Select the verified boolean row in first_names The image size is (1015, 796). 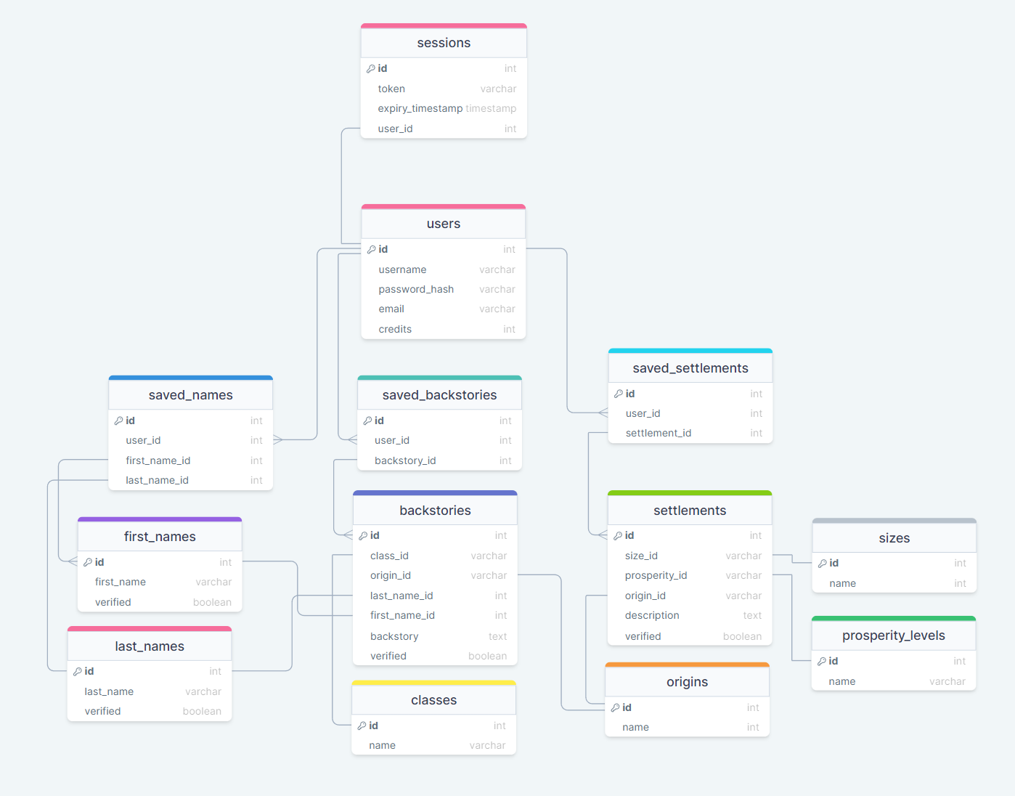pyautogui.click(x=113, y=601)
